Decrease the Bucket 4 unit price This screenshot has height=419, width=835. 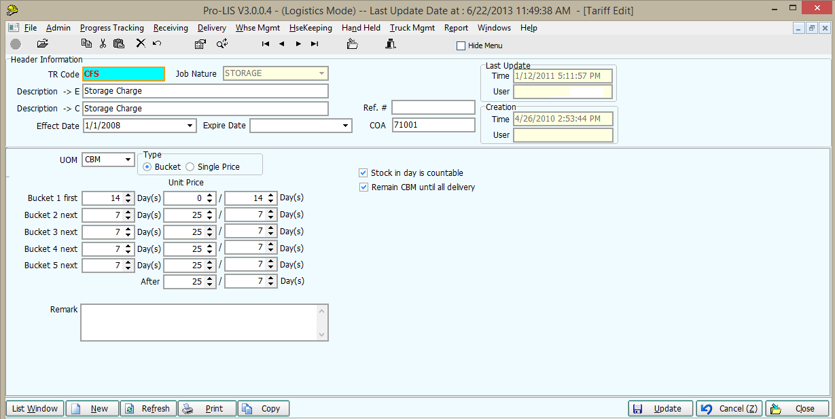210,252
